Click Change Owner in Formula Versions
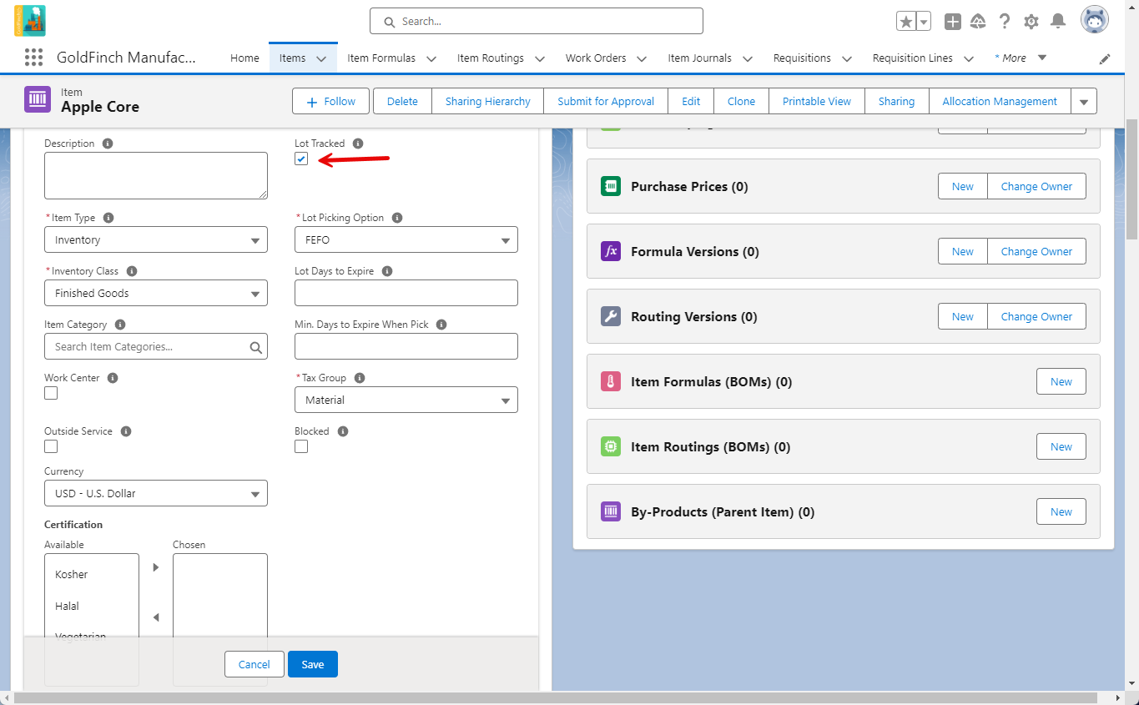This screenshot has width=1139, height=705. [x=1036, y=251]
